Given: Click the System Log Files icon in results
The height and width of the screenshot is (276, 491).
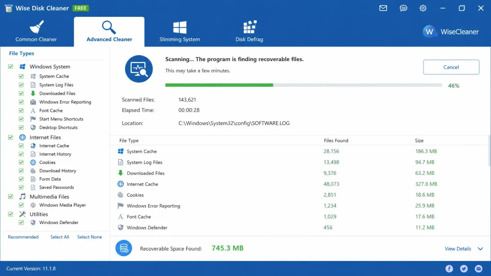Looking at the screenshot, I should click(121, 162).
